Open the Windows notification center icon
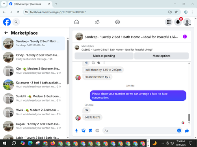 191,143
